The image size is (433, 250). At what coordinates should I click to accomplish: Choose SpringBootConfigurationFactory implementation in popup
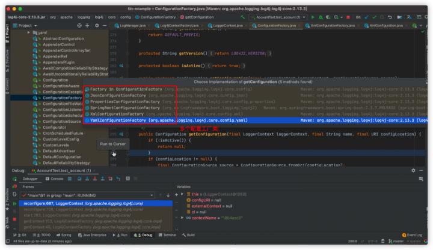pyautogui.click(x=256, y=108)
